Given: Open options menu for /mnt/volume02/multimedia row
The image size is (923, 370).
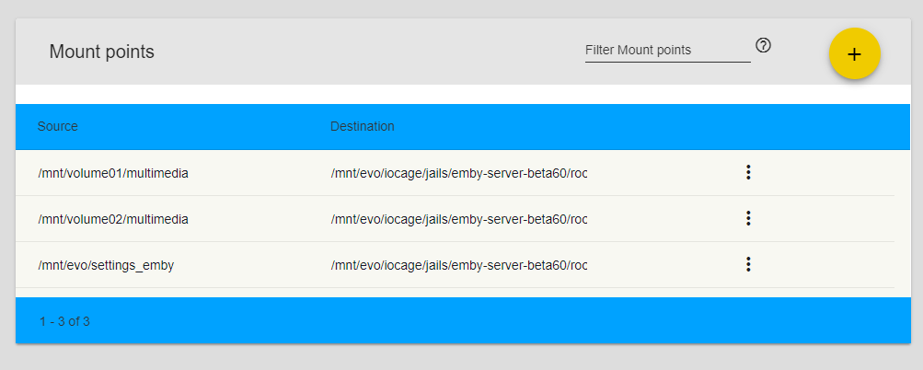Looking at the screenshot, I should click(x=748, y=218).
